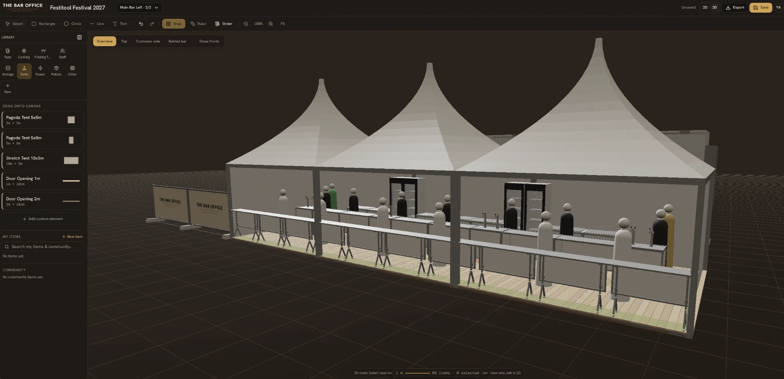
Task: Select Stretch Tent 10x5m item
Action: [x=42, y=161]
